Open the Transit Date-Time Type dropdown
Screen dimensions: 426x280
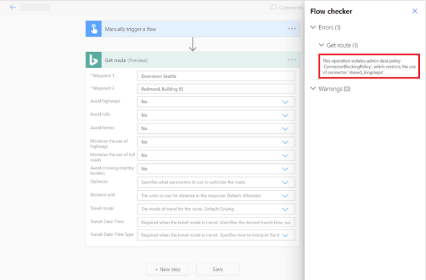click(x=216, y=235)
